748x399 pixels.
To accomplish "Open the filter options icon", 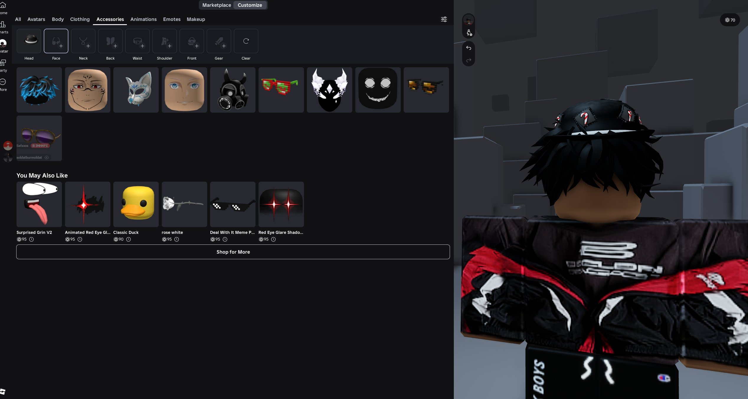I will (444, 19).
